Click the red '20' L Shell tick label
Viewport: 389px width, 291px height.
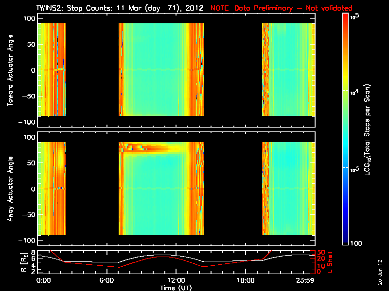[x=321, y=259]
